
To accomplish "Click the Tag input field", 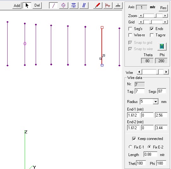I will 140,91.
